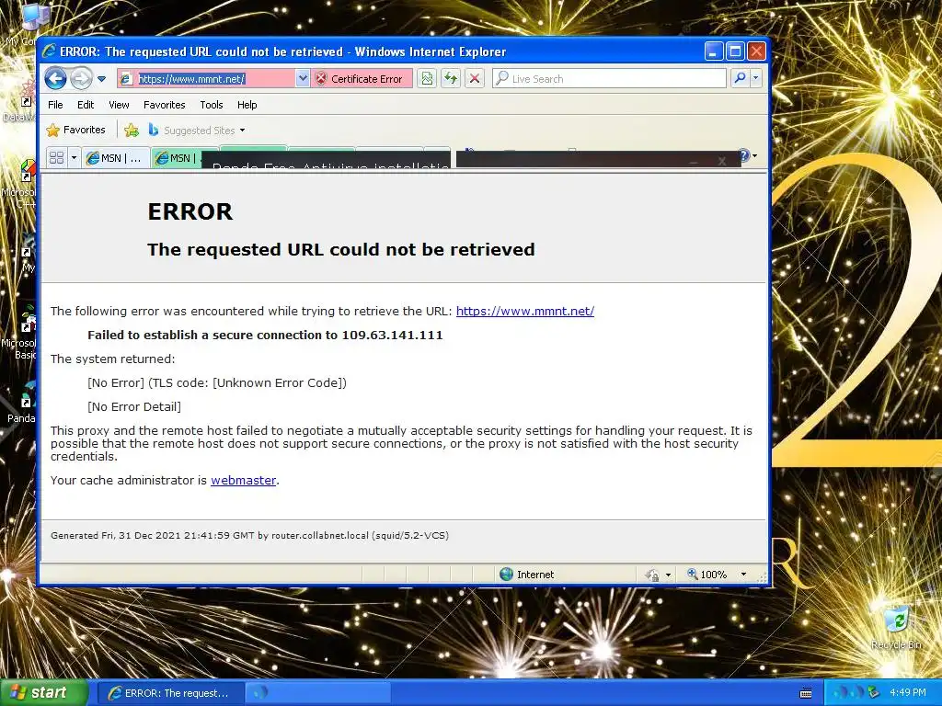
Task: Open the Favorites star button in the favorites bar
Action: pos(75,130)
